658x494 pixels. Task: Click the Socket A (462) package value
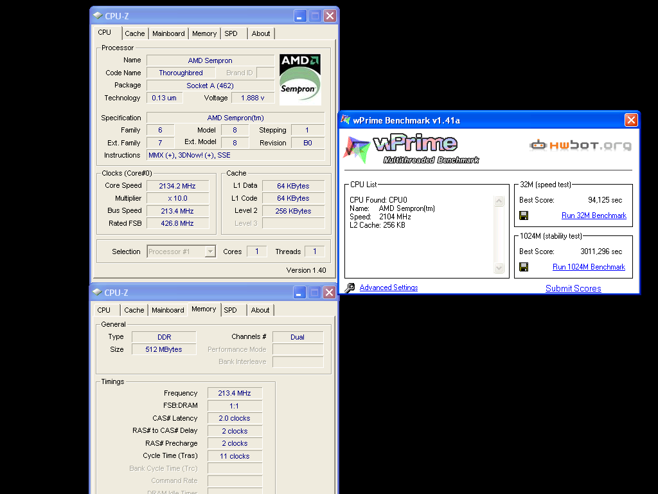(x=210, y=86)
